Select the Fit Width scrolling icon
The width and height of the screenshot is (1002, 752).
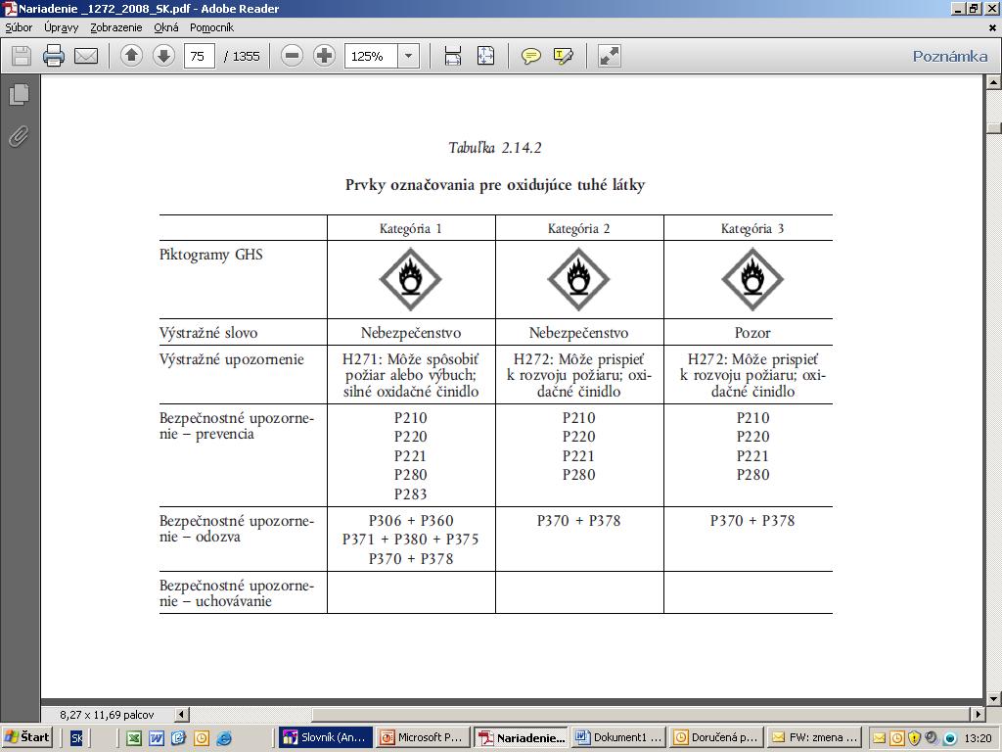[453, 56]
